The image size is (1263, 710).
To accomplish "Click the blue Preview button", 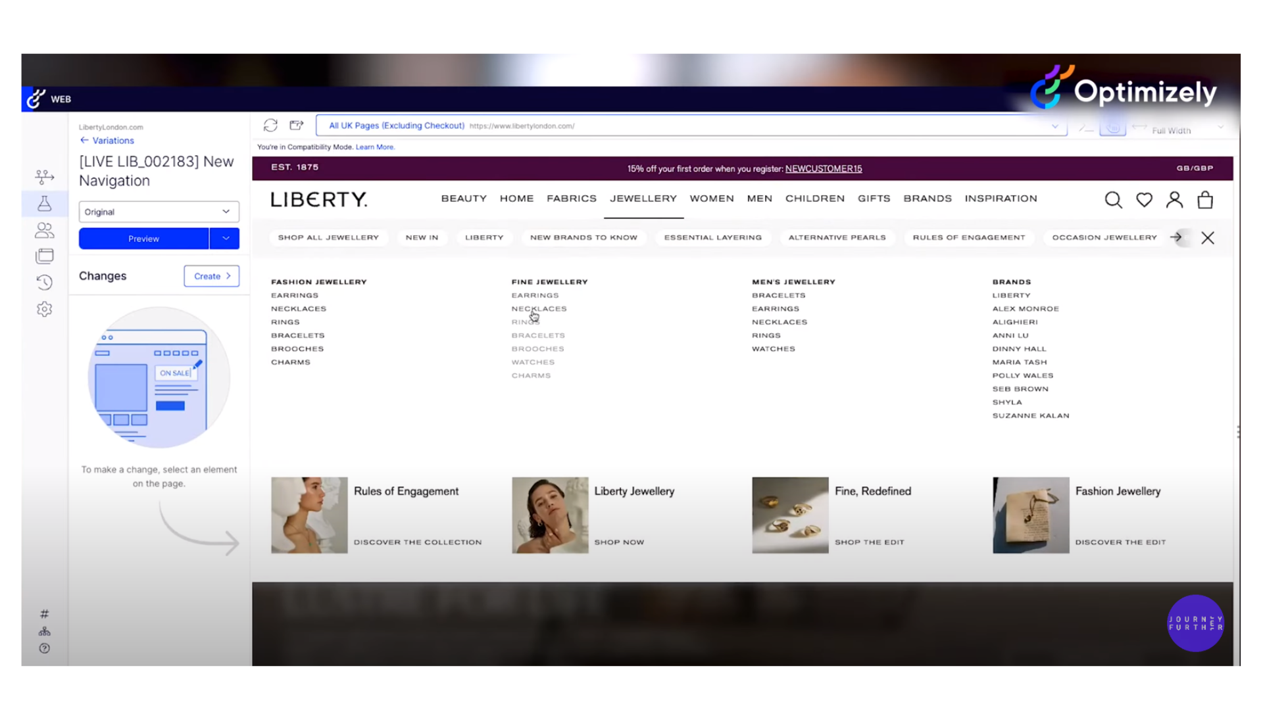I will (143, 239).
